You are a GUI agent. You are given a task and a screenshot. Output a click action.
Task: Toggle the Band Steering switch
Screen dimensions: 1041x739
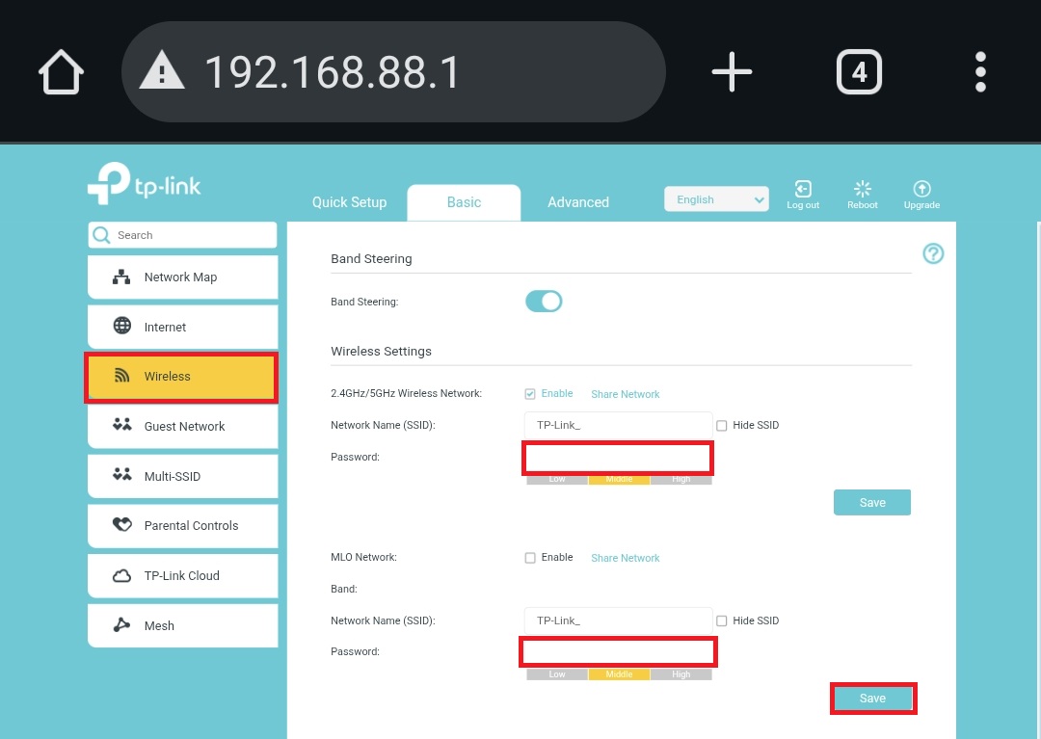click(x=544, y=302)
